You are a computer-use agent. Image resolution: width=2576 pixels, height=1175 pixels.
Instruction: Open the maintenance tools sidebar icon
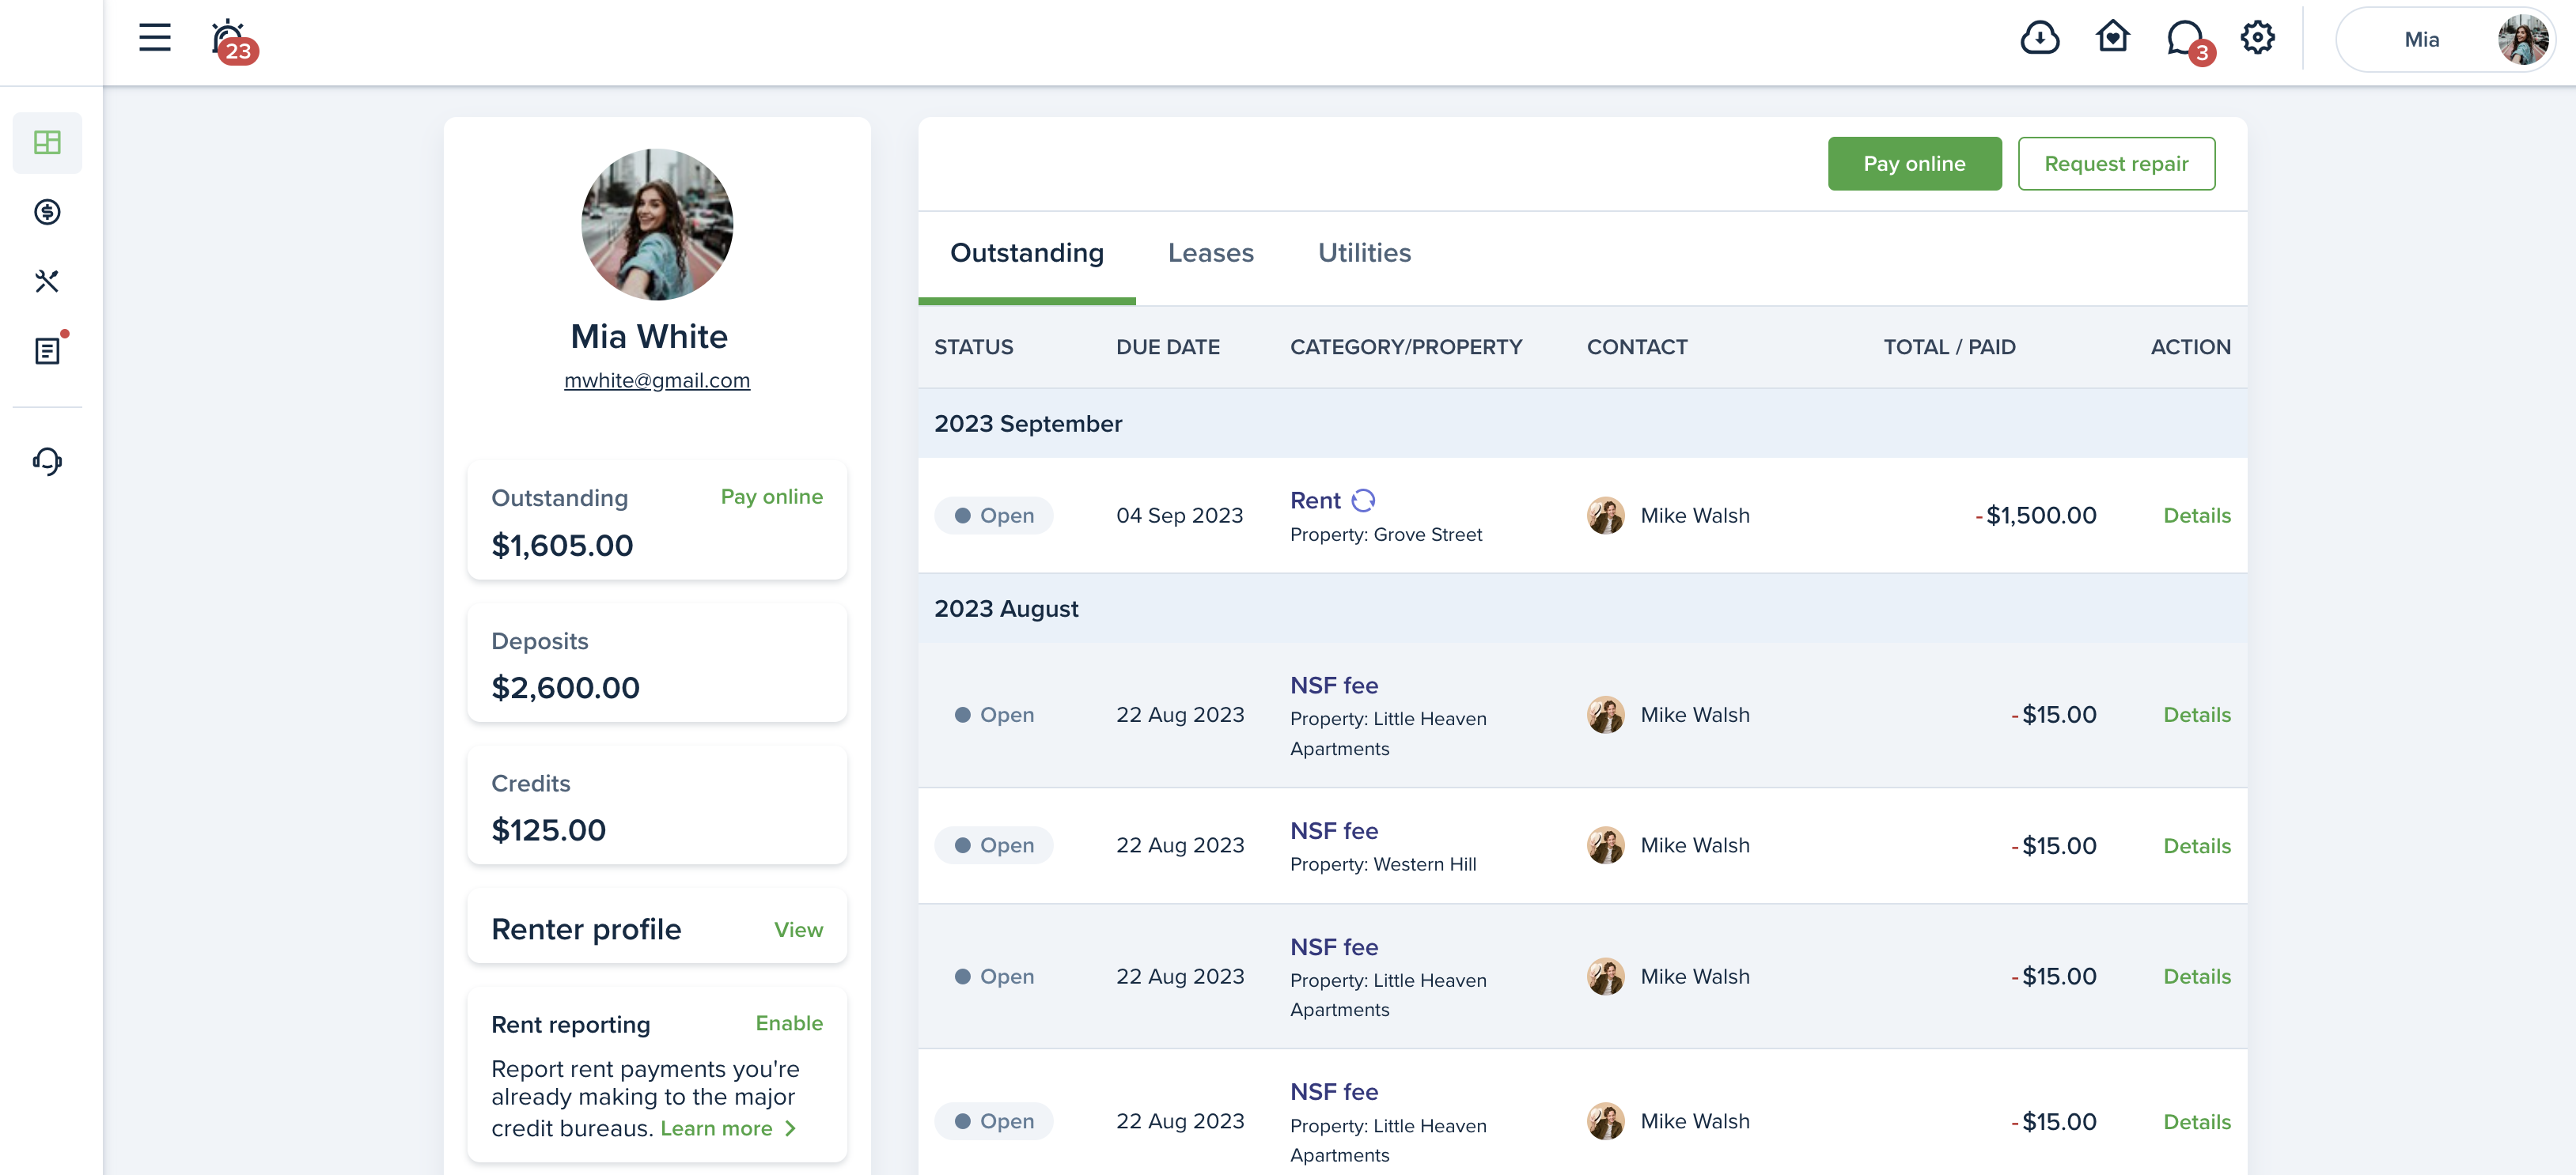point(47,281)
